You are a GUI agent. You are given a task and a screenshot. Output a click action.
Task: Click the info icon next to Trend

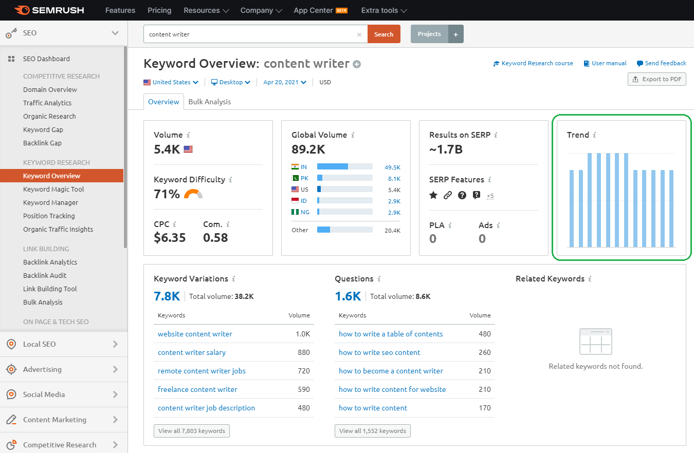tap(594, 135)
